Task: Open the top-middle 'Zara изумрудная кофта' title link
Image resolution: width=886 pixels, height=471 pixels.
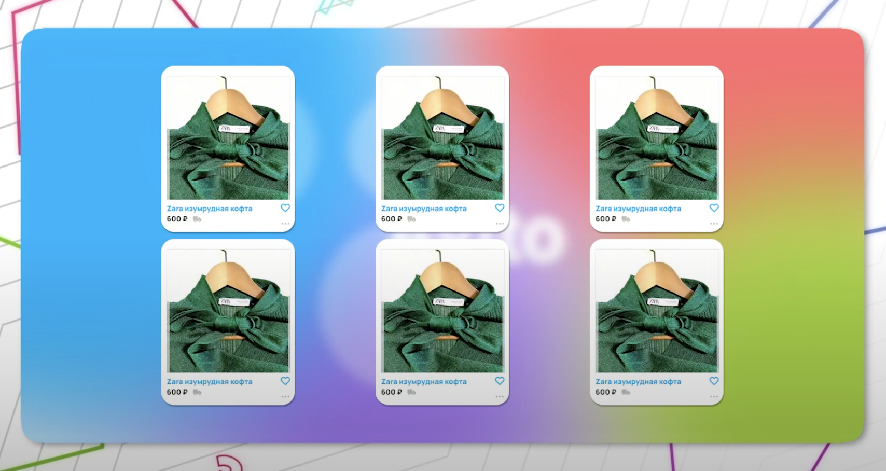Action: pyautogui.click(x=424, y=209)
